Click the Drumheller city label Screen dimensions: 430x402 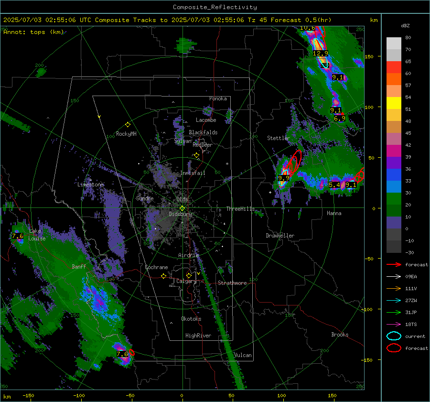point(280,236)
